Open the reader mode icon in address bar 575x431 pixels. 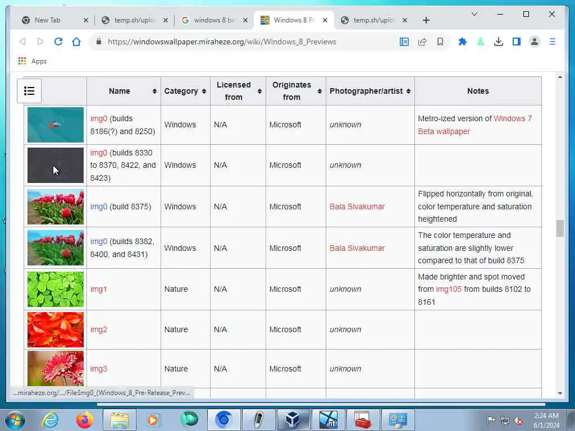[x=404, y=42]
